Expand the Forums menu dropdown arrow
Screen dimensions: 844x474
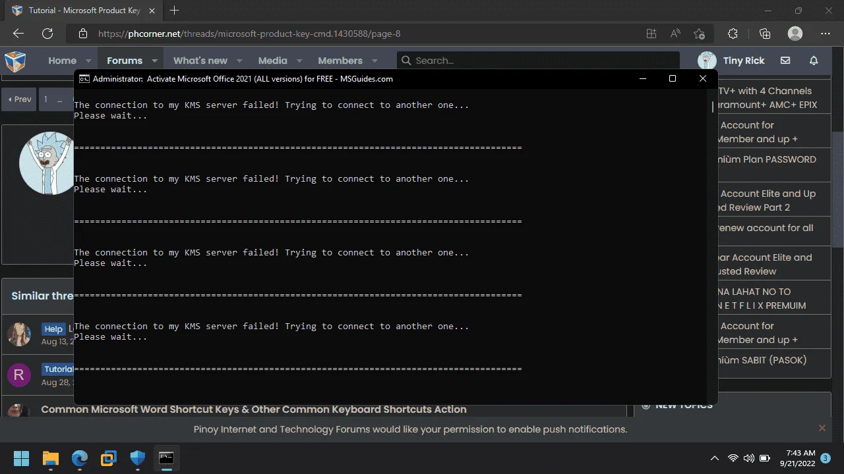pyautogui.click(x=155, y=61)
